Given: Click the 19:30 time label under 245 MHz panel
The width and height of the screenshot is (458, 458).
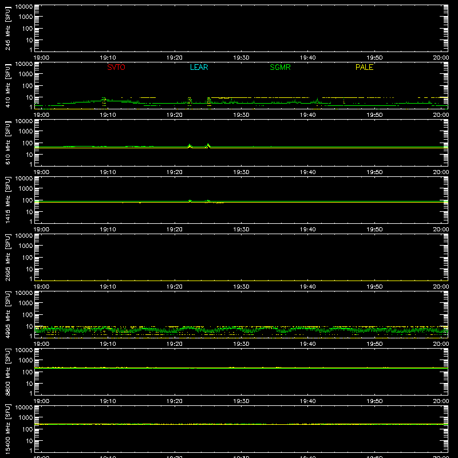Looking at the screenshot, I should tap(241, 58).
